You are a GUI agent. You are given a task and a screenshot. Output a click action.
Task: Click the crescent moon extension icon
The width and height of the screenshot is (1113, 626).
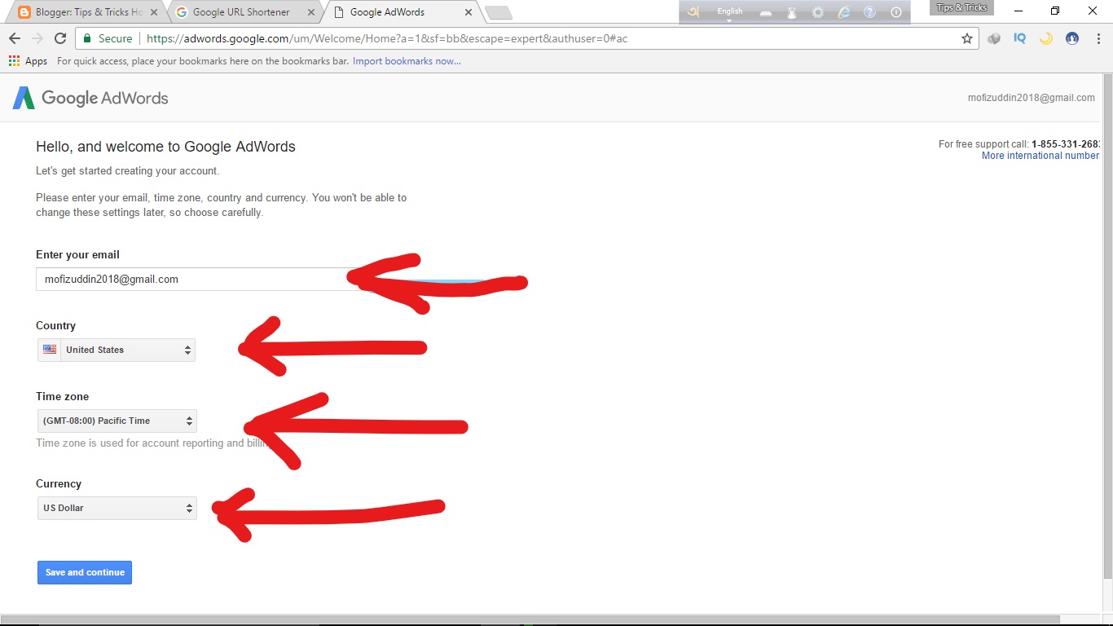click(x=1045, y=38)
